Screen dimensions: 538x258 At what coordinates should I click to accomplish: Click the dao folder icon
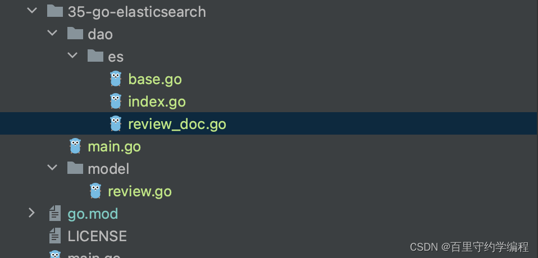(75, 34)
